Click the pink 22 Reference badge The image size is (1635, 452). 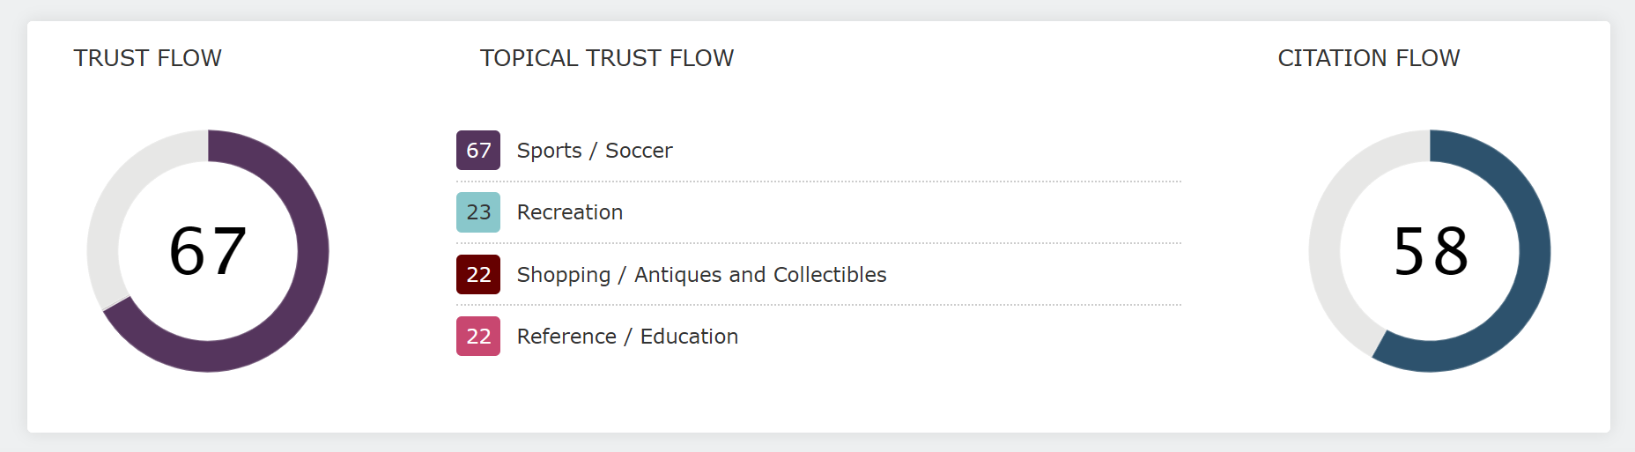478,336
